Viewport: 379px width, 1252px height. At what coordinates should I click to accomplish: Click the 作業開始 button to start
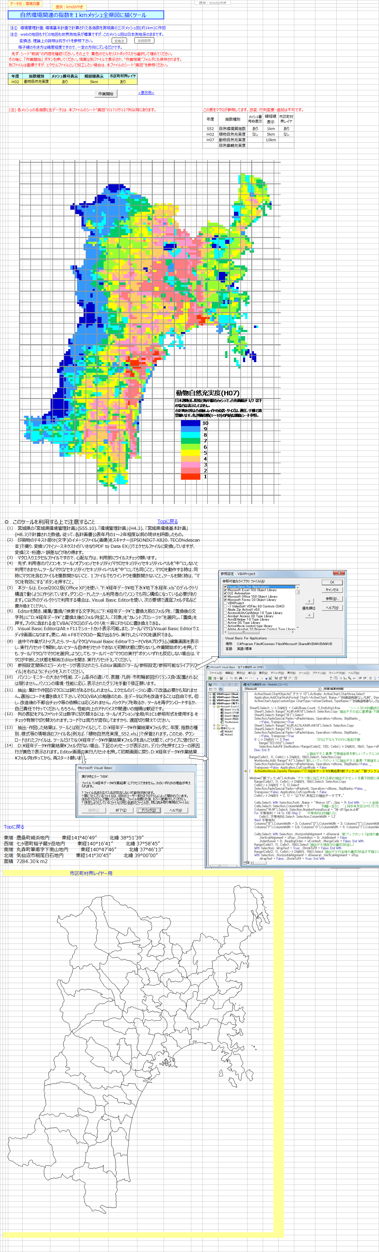[106, 94]
